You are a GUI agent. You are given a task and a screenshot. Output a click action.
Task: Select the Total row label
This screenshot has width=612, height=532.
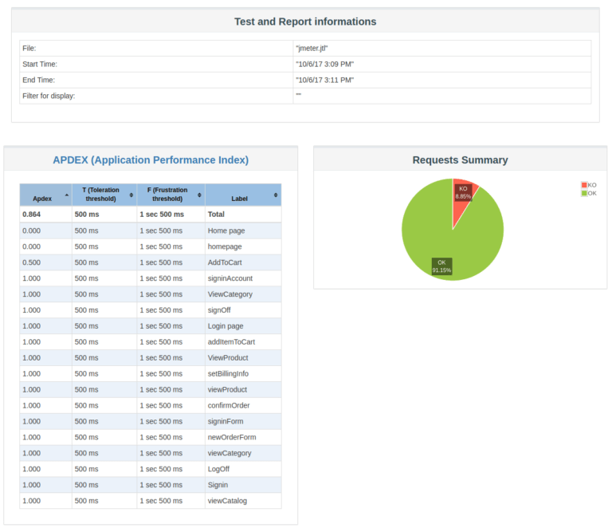[x=216, y=215]
